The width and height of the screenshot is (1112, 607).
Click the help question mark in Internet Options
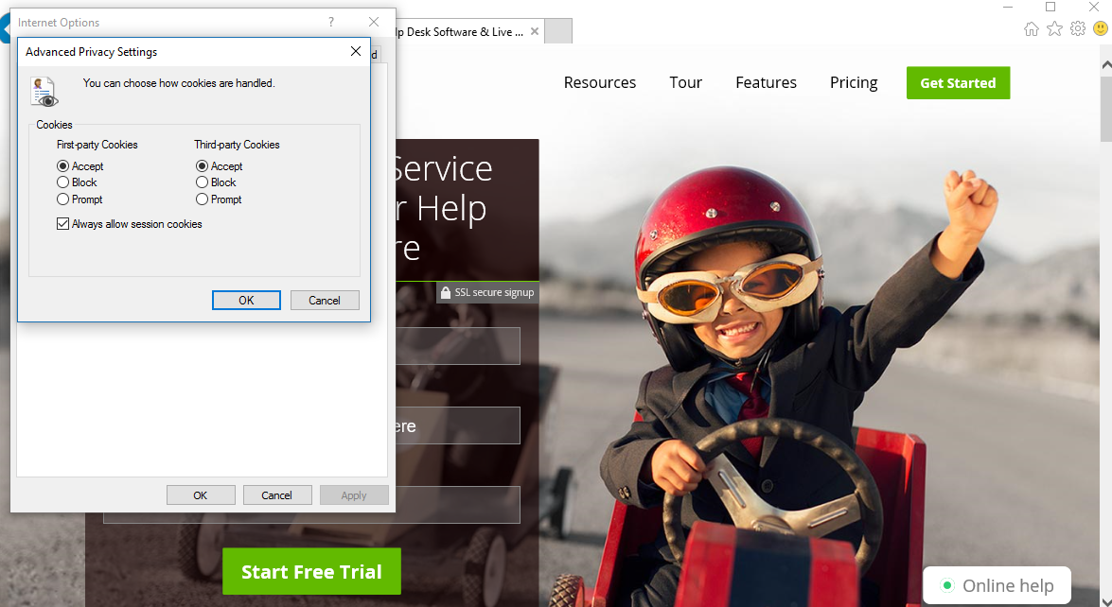click(x=331, y=22)
